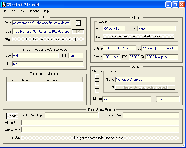
Task: Open the Edit menu
Action: (x=12, y=11)
